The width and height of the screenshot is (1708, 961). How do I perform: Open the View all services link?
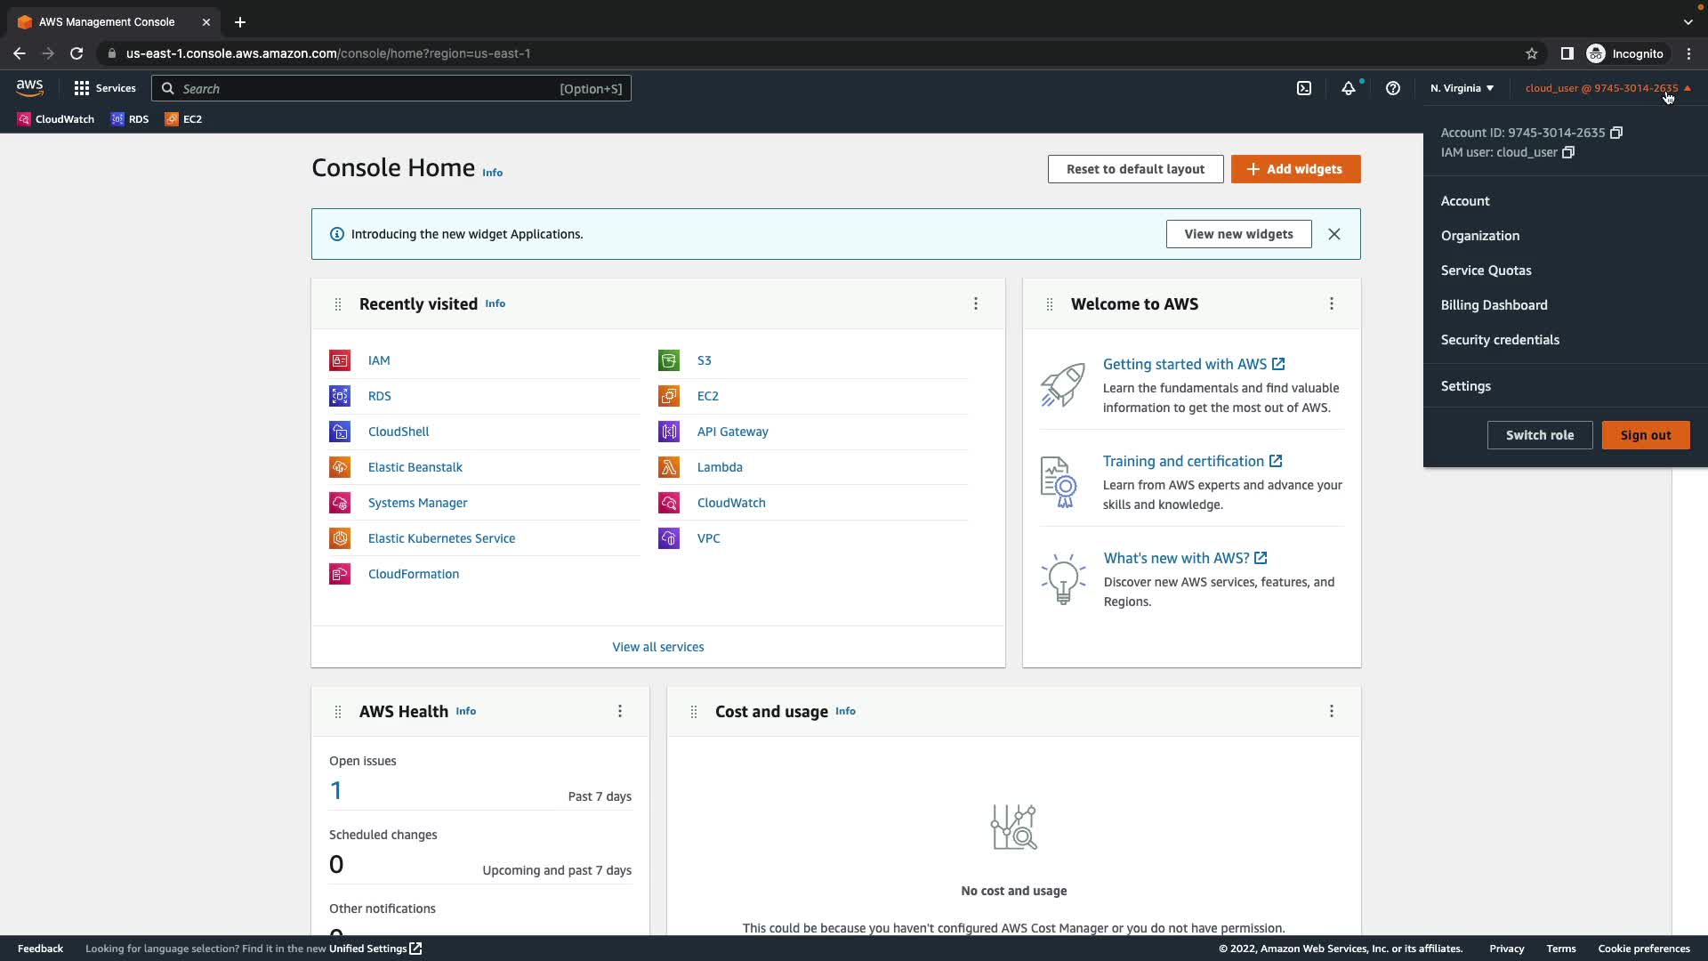[657, 647]
